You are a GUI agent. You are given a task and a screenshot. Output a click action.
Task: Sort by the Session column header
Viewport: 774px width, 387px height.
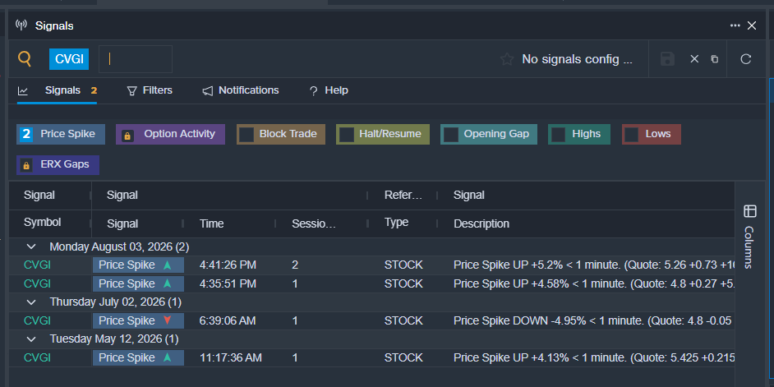click(x=313, y=223)
